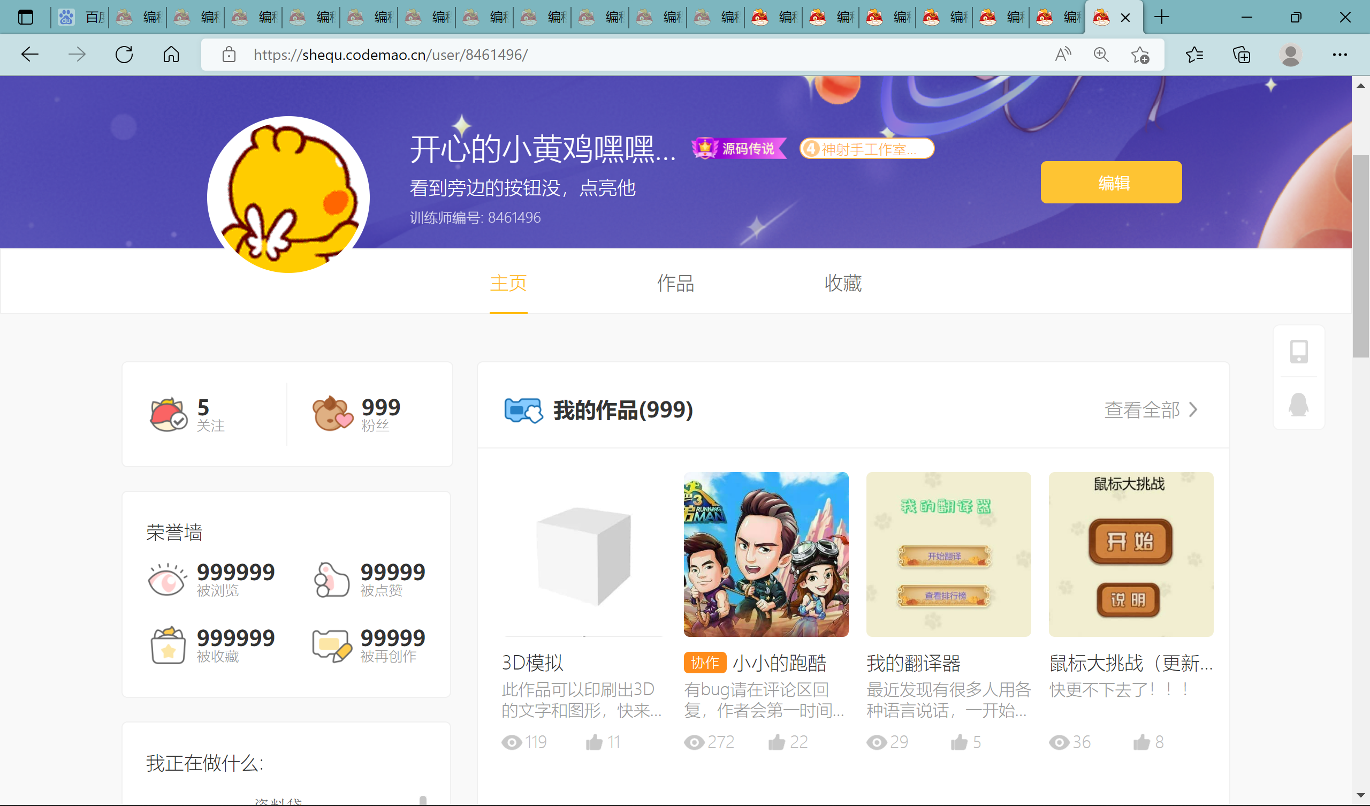This screenshot has height=806, width=1370.
Task: Click the browser back arrow
Action: coord(30,55)
